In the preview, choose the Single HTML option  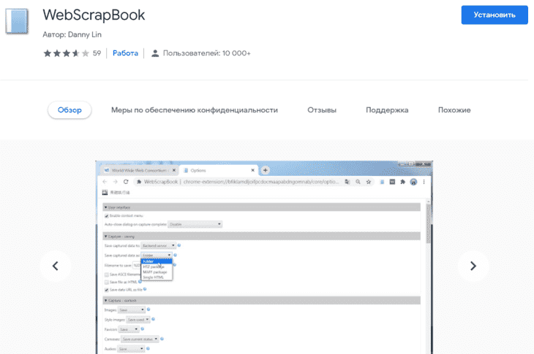[157, 277]
